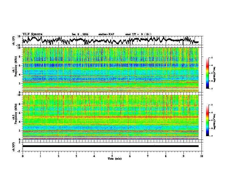Select the date text "Jan. 8, 2026"

pyautogui.click(x=80, y=34)
